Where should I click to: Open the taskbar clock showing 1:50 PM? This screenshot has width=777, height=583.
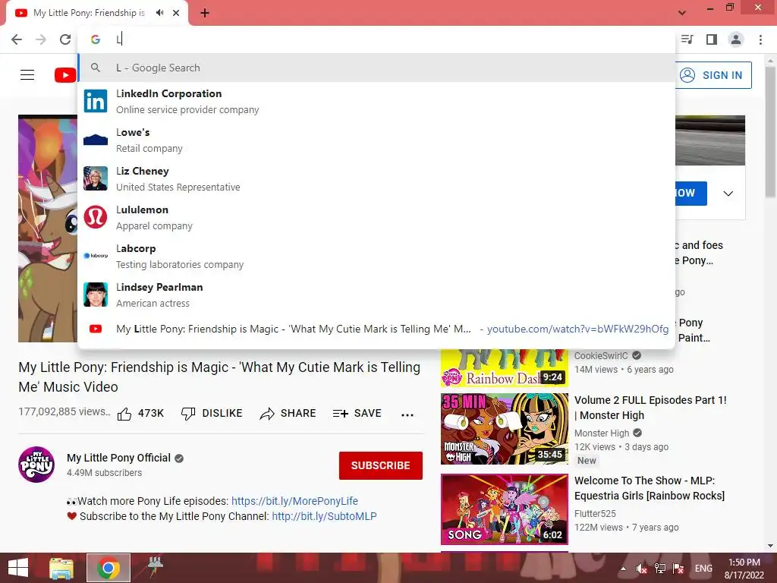[744, 569]
